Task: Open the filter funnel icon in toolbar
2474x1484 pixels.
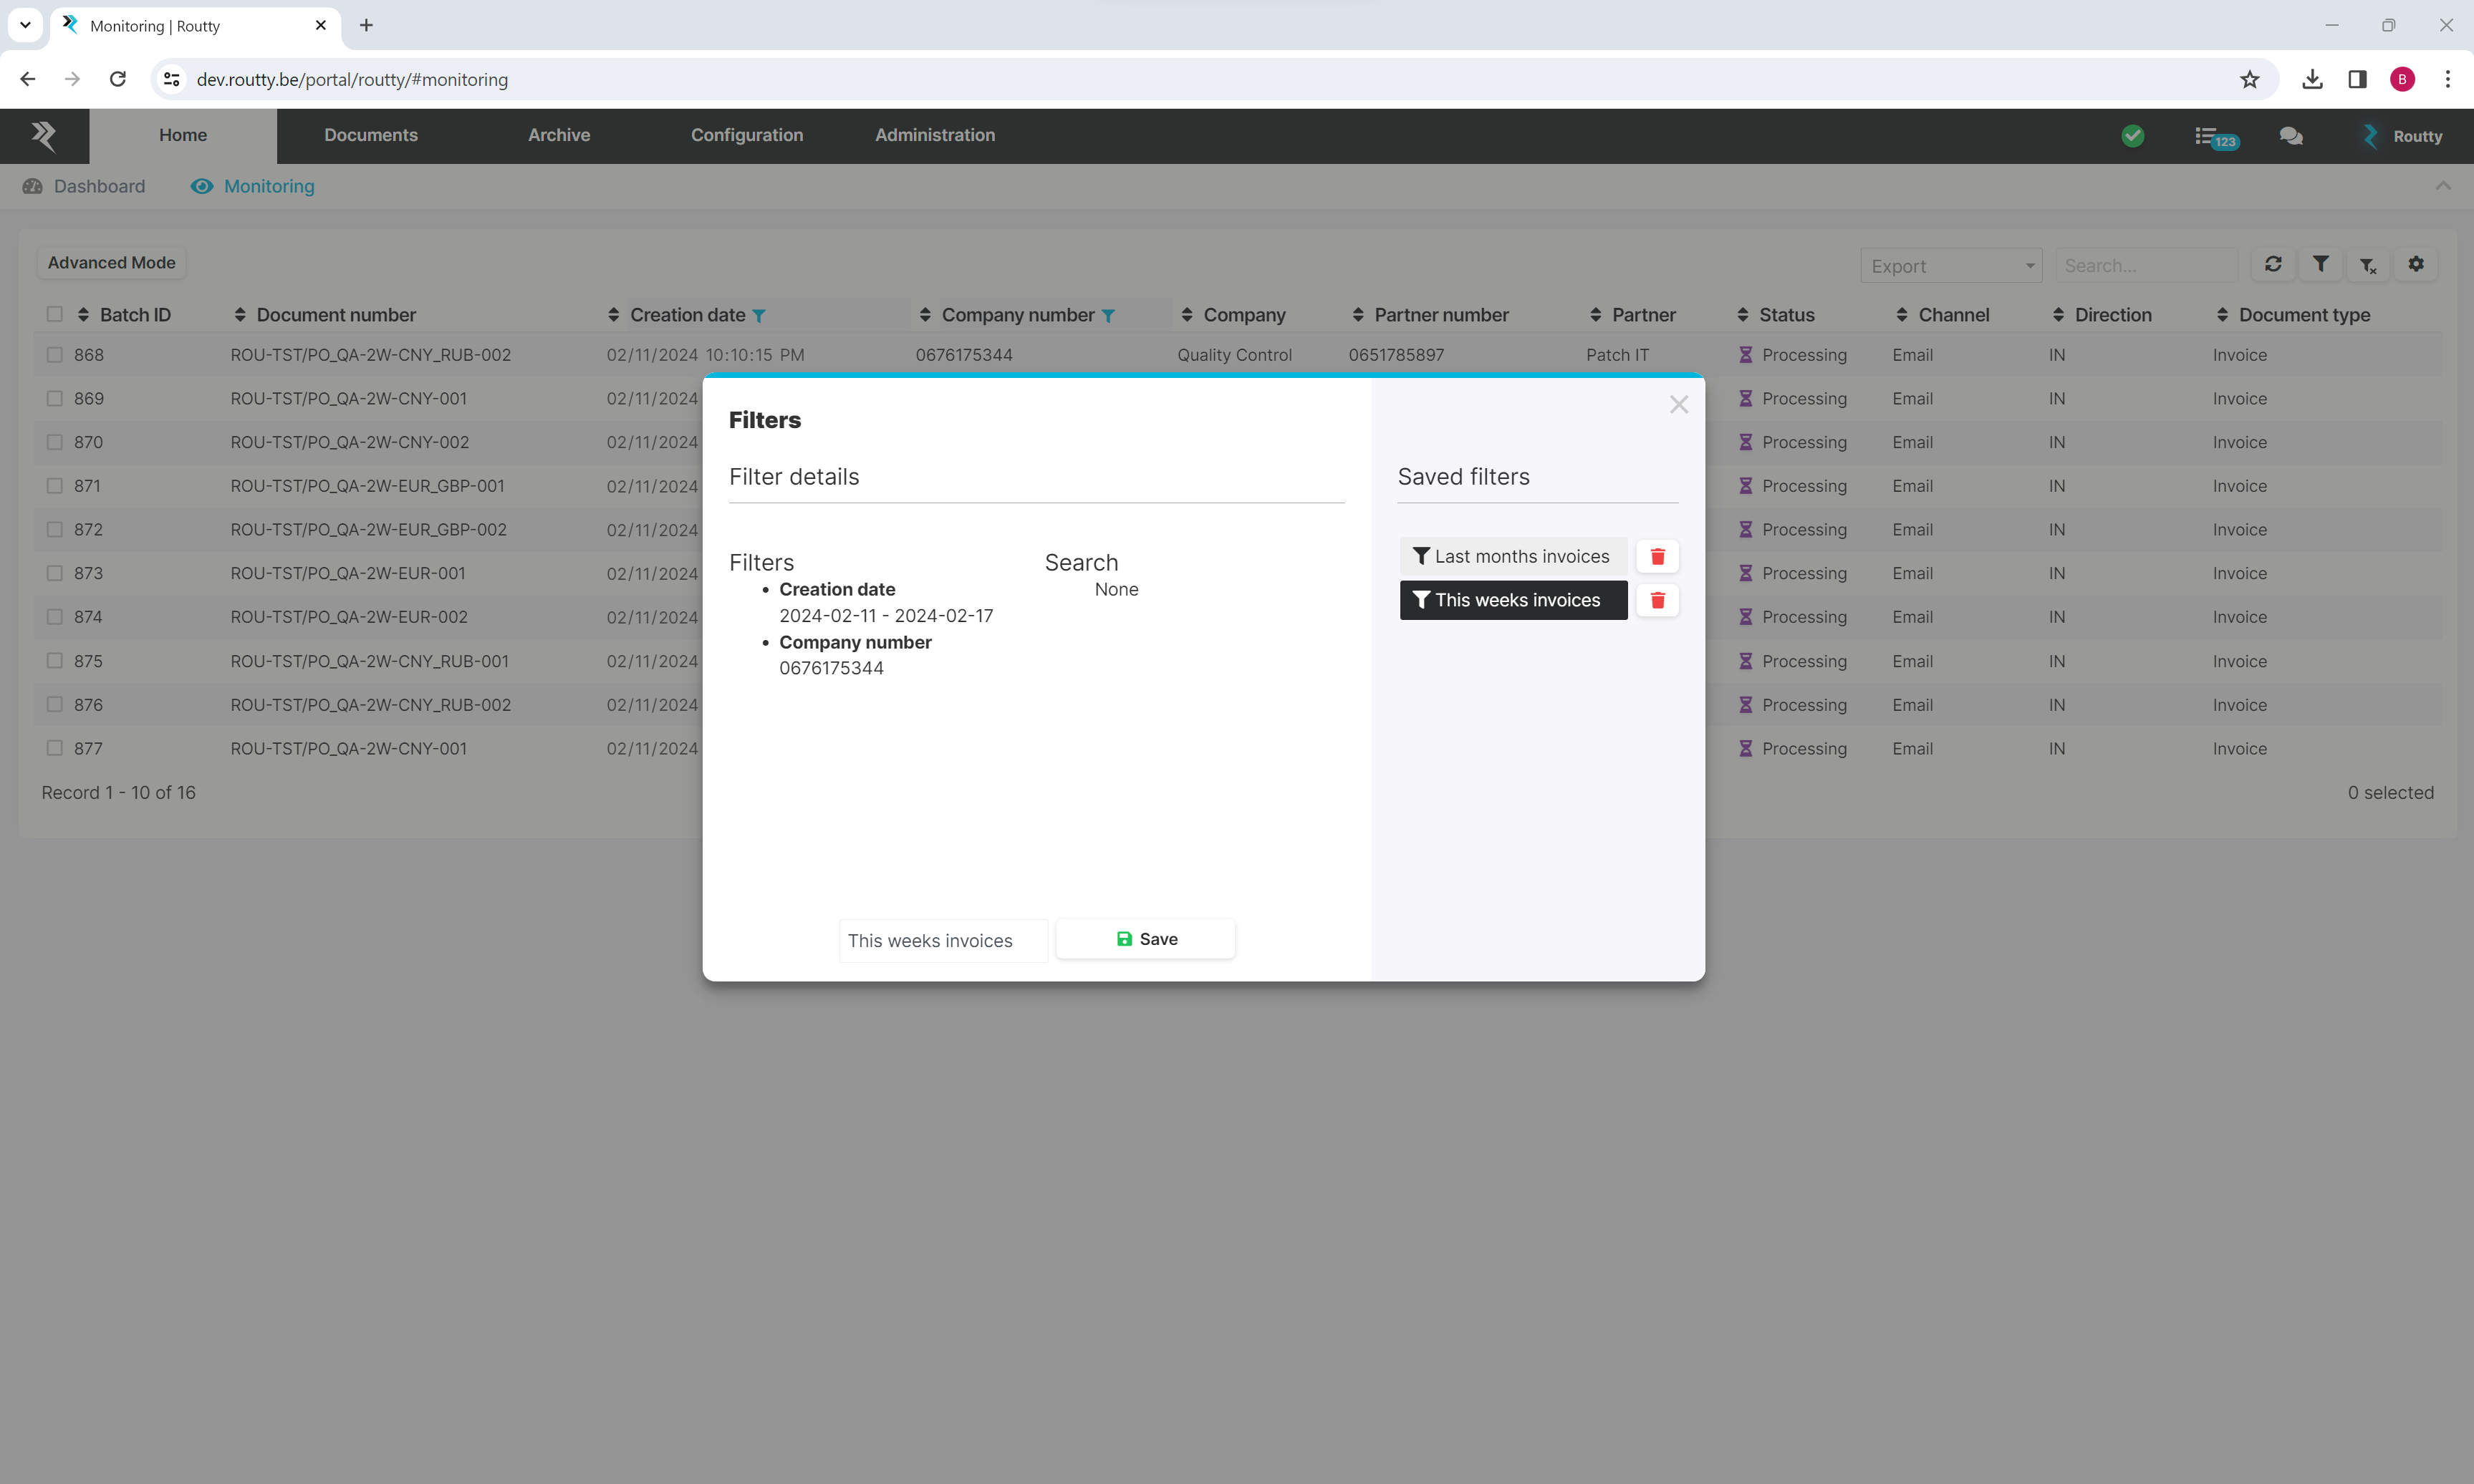Action: (x=2320, y=264)
